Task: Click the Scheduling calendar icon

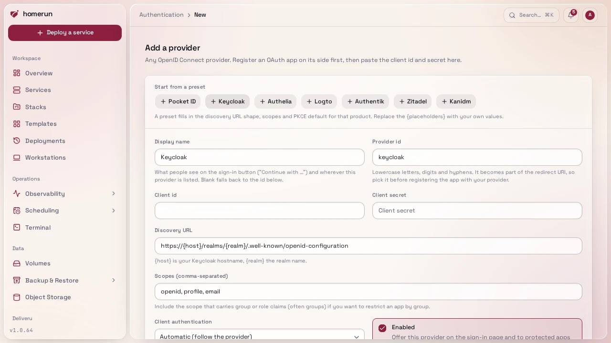Action: click(x=17, y=210)
